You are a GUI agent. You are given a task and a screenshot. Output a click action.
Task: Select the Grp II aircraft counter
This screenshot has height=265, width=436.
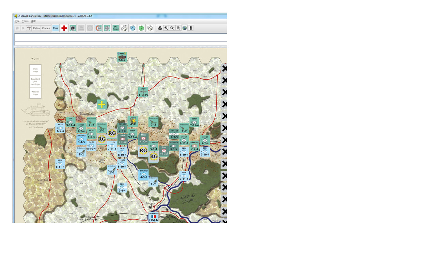[143, 92]
